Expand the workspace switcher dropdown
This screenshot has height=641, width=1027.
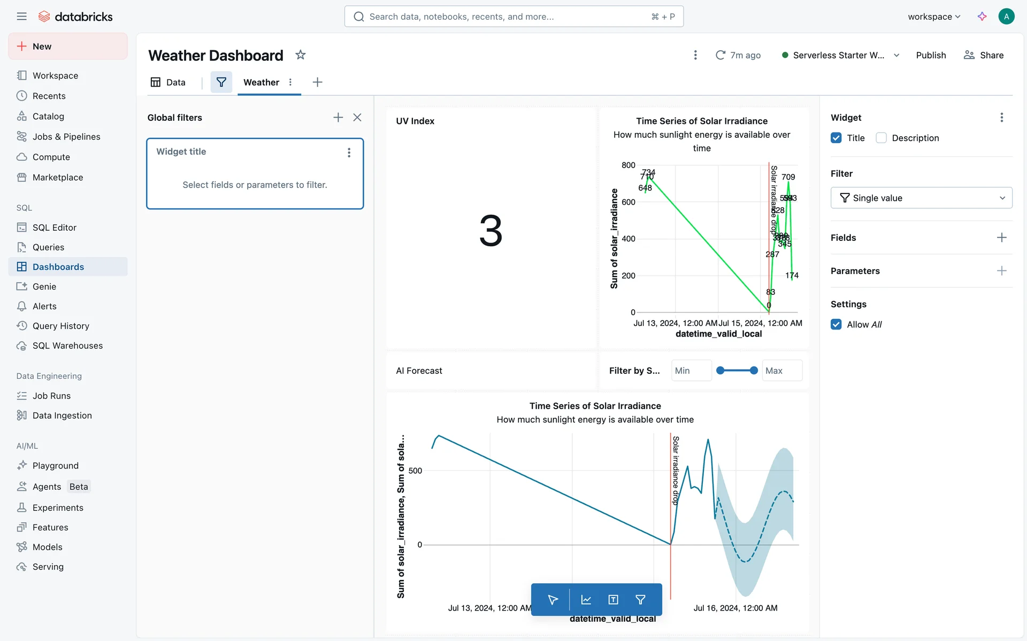pos(934,17)
